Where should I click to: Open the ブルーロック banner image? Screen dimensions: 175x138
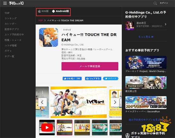coord(146,62)
